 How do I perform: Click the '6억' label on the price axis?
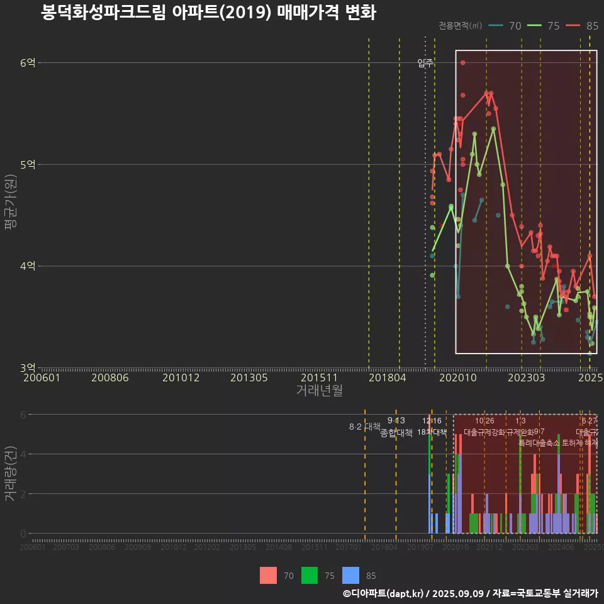pyautogui.click(x=28, y=62)
